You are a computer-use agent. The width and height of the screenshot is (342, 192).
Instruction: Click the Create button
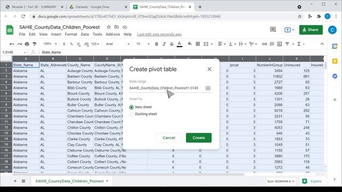coord(199,138)
